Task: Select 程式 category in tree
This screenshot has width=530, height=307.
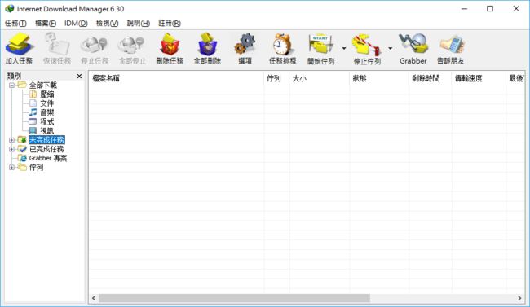Action: (x=47, y=121)
